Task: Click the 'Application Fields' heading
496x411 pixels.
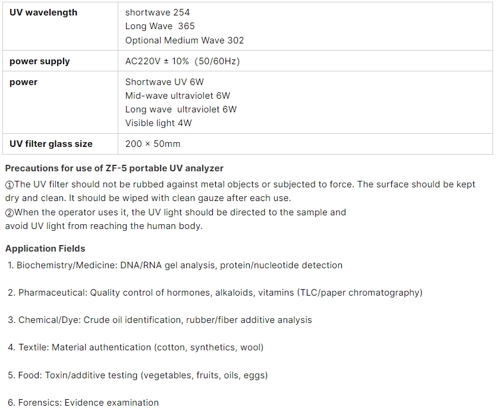Action: 45,249
